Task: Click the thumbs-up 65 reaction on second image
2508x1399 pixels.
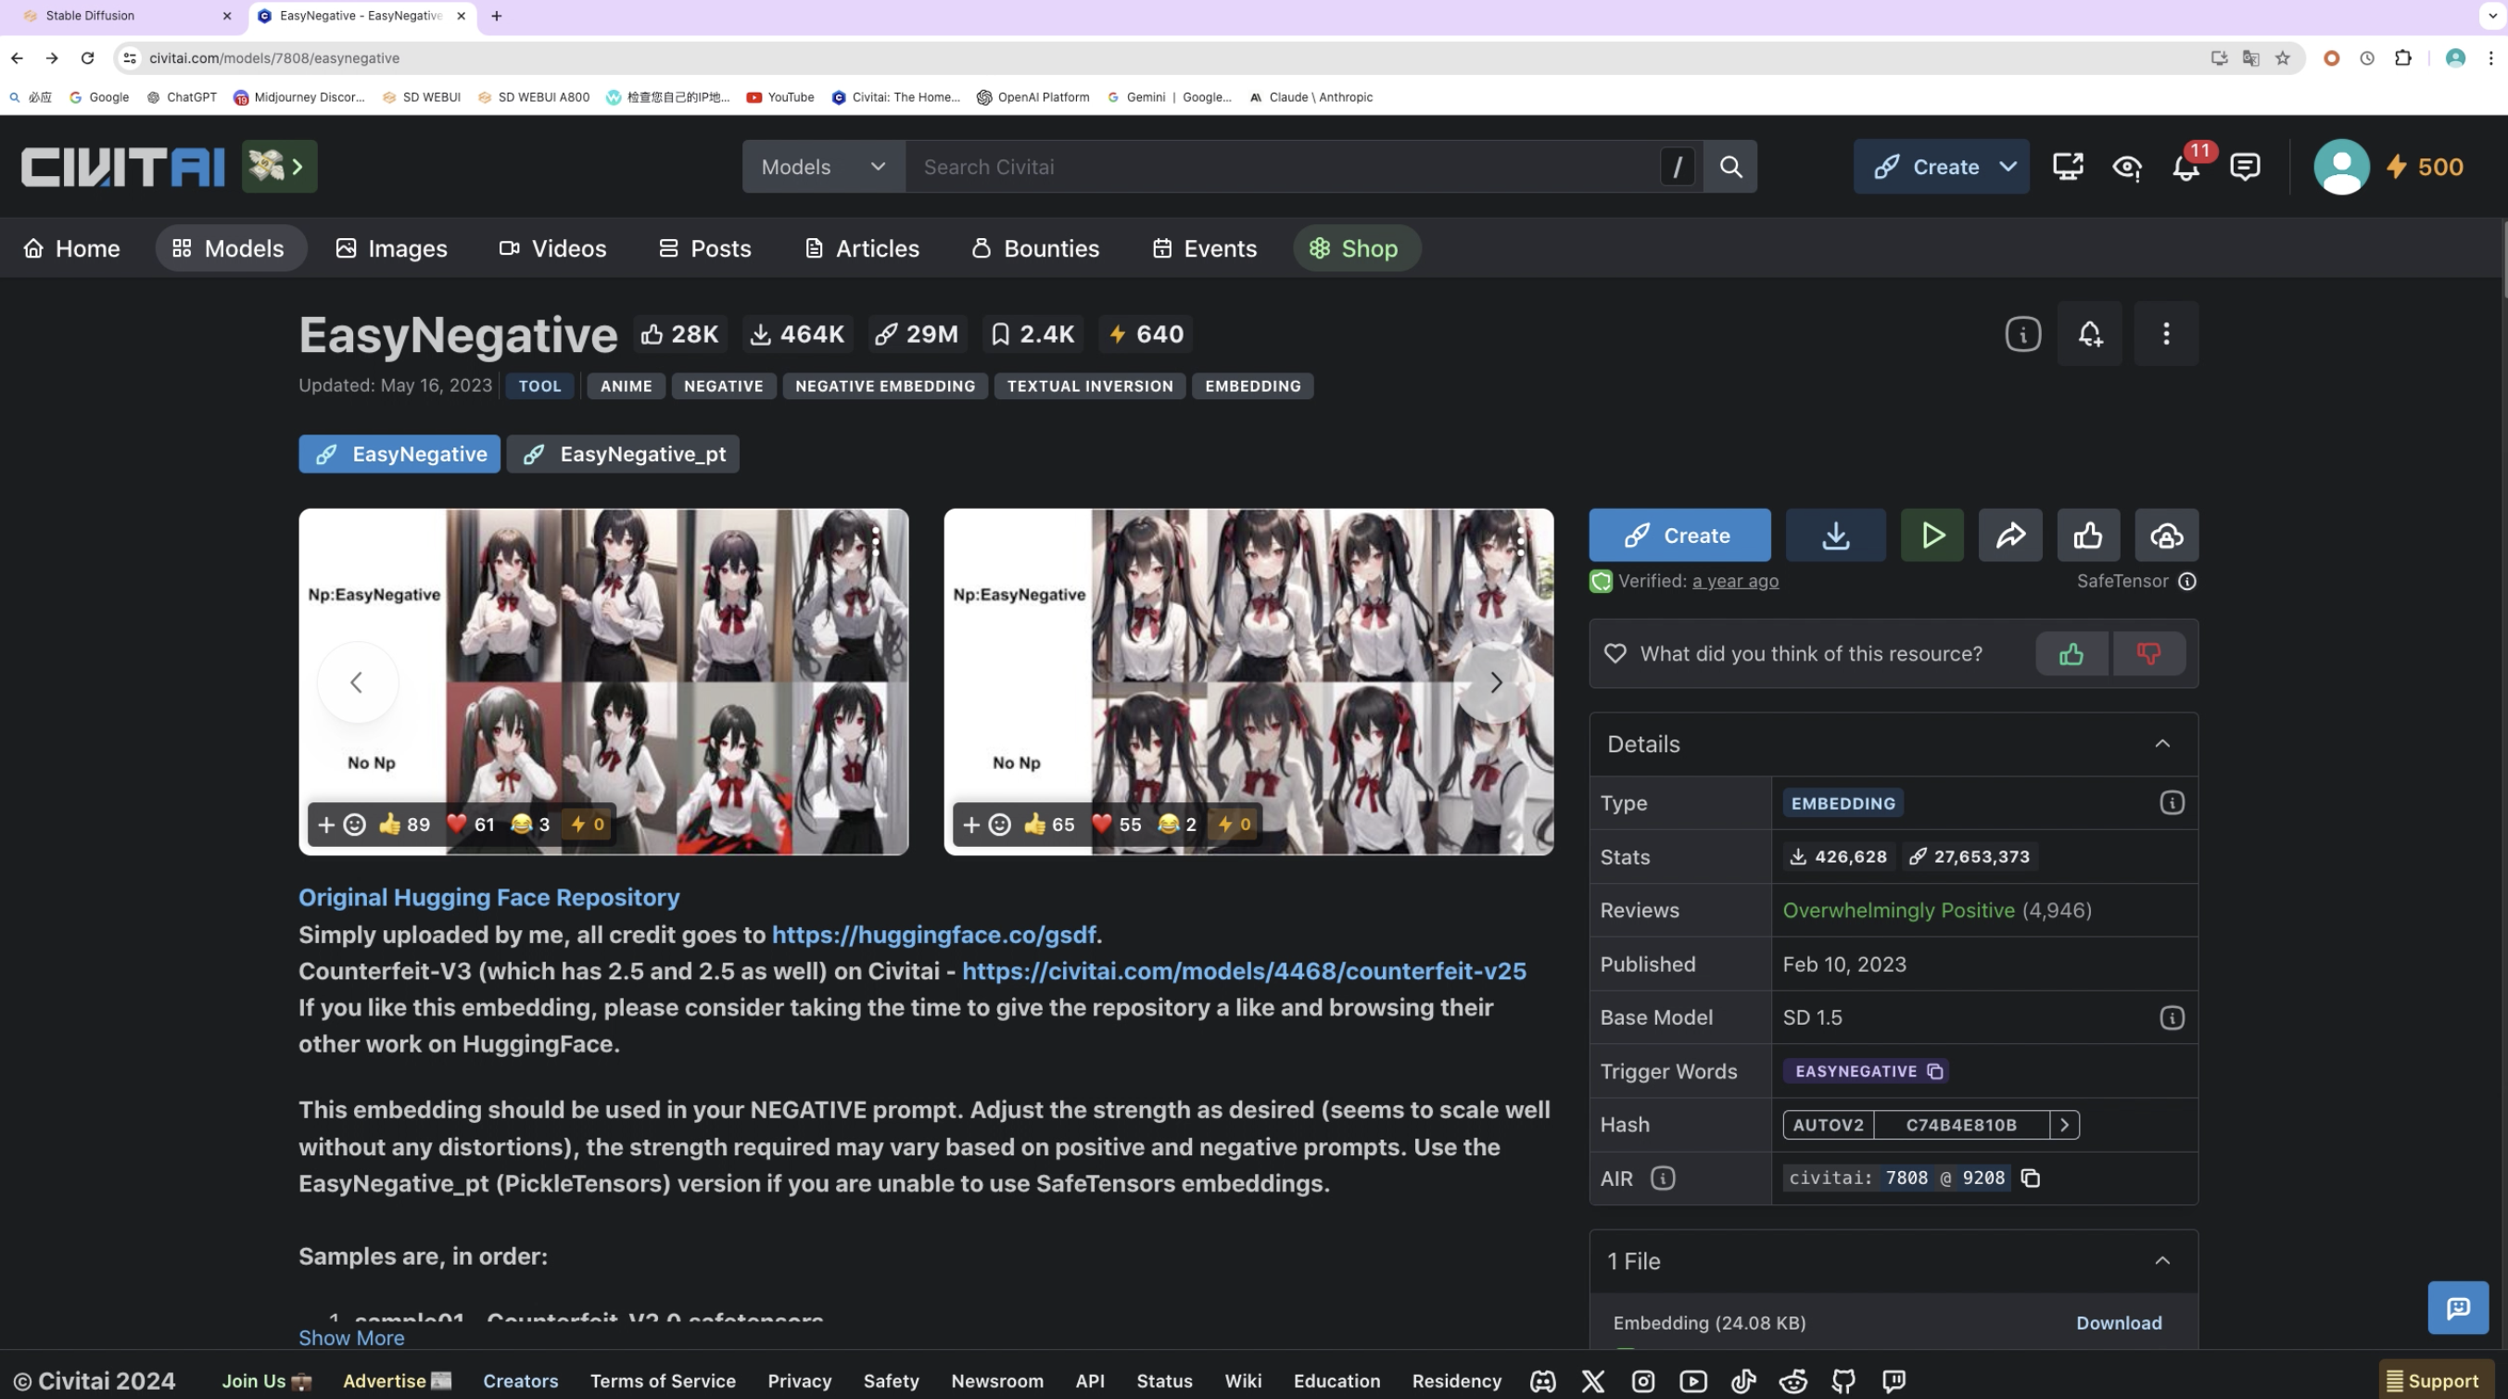Action: point(1048,825)
